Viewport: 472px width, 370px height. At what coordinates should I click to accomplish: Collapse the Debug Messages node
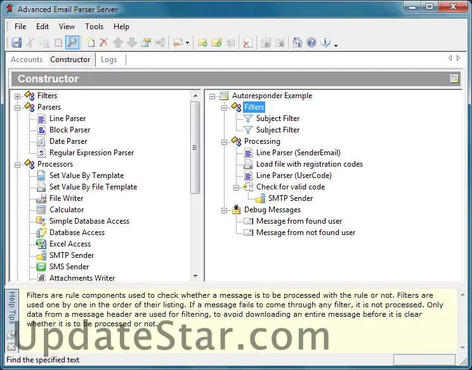click(224, 210)
